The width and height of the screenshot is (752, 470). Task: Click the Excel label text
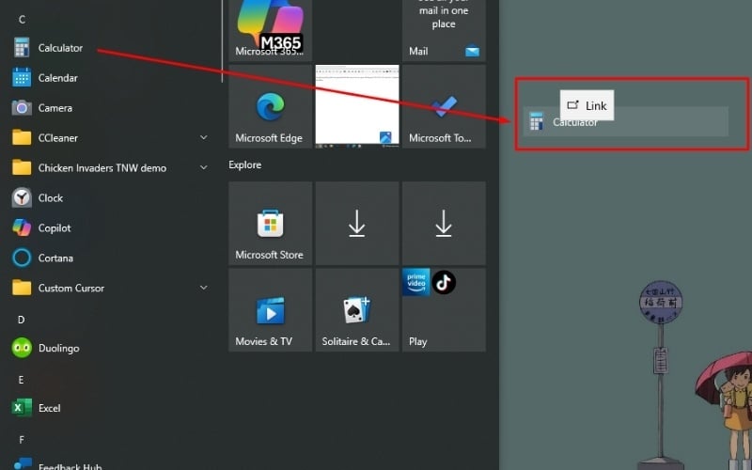[50, 408]
